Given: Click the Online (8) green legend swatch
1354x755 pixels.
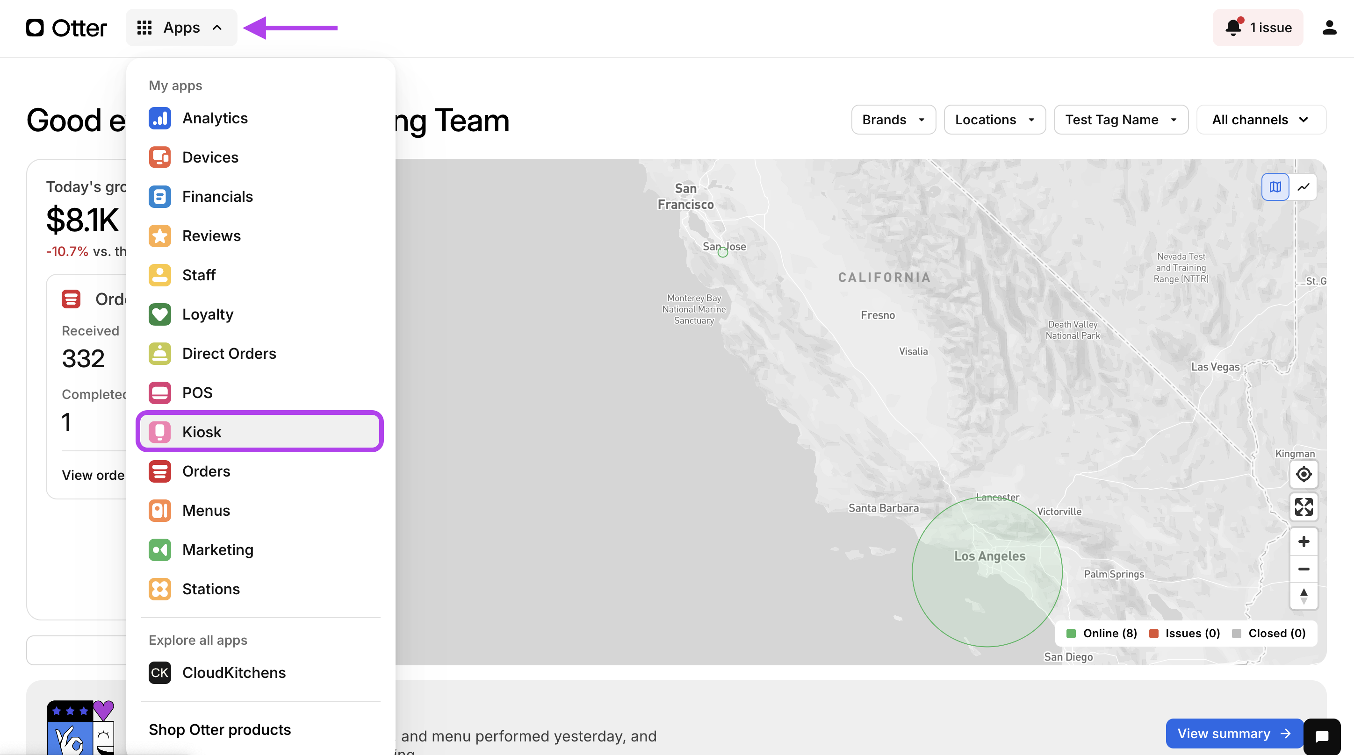Looking at the screenshot, I should [1071, 634].
